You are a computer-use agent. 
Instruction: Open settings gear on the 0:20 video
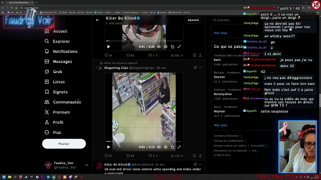click(x=166, y=46)
